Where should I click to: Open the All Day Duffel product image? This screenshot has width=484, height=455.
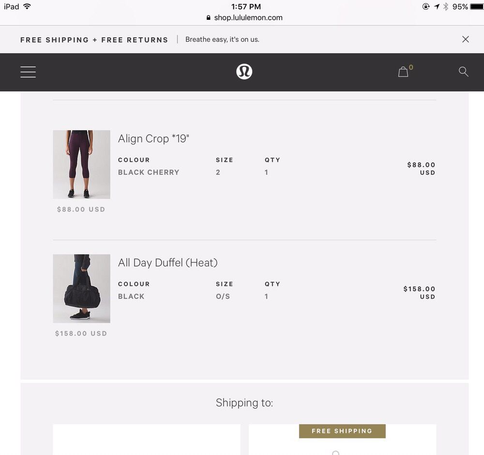click(81, 288)
